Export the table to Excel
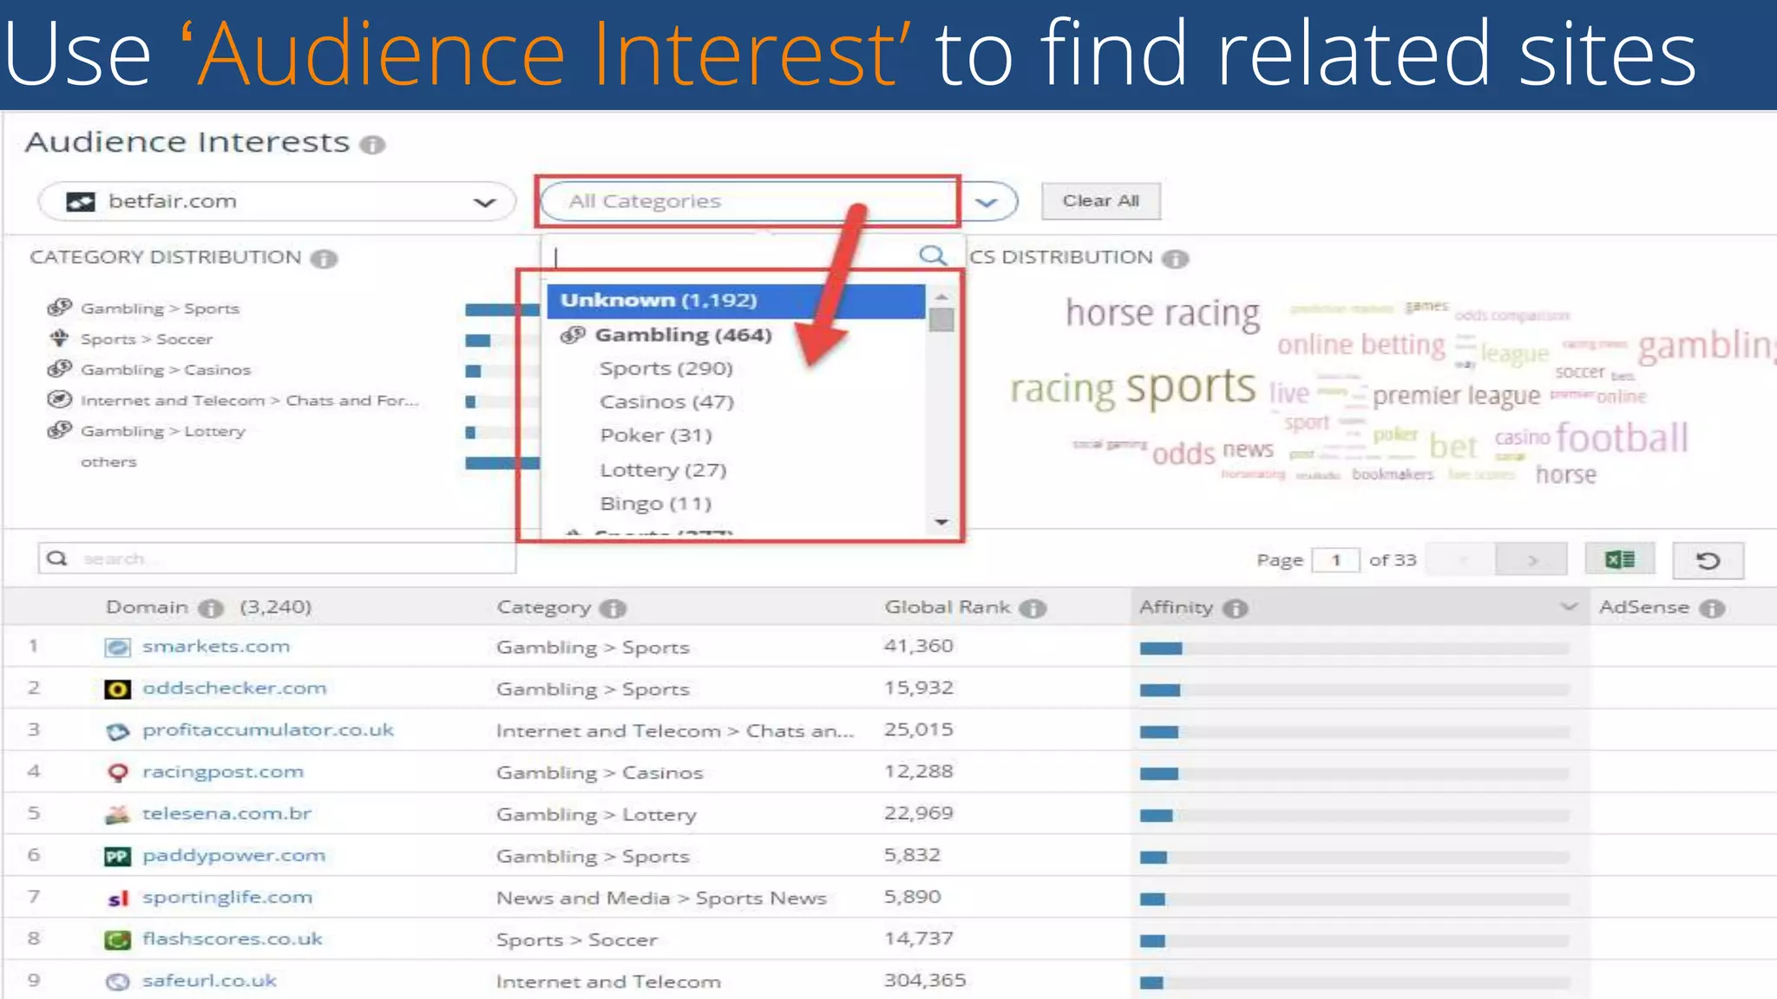The image size is (1777, 999). tap(1619, 559)
